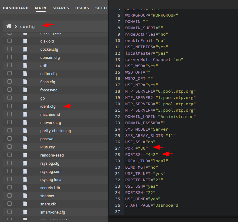The width and height of the screenshot is (238, 222).
Task: Click the file icon beside shadow
Action: click(25, 196)
